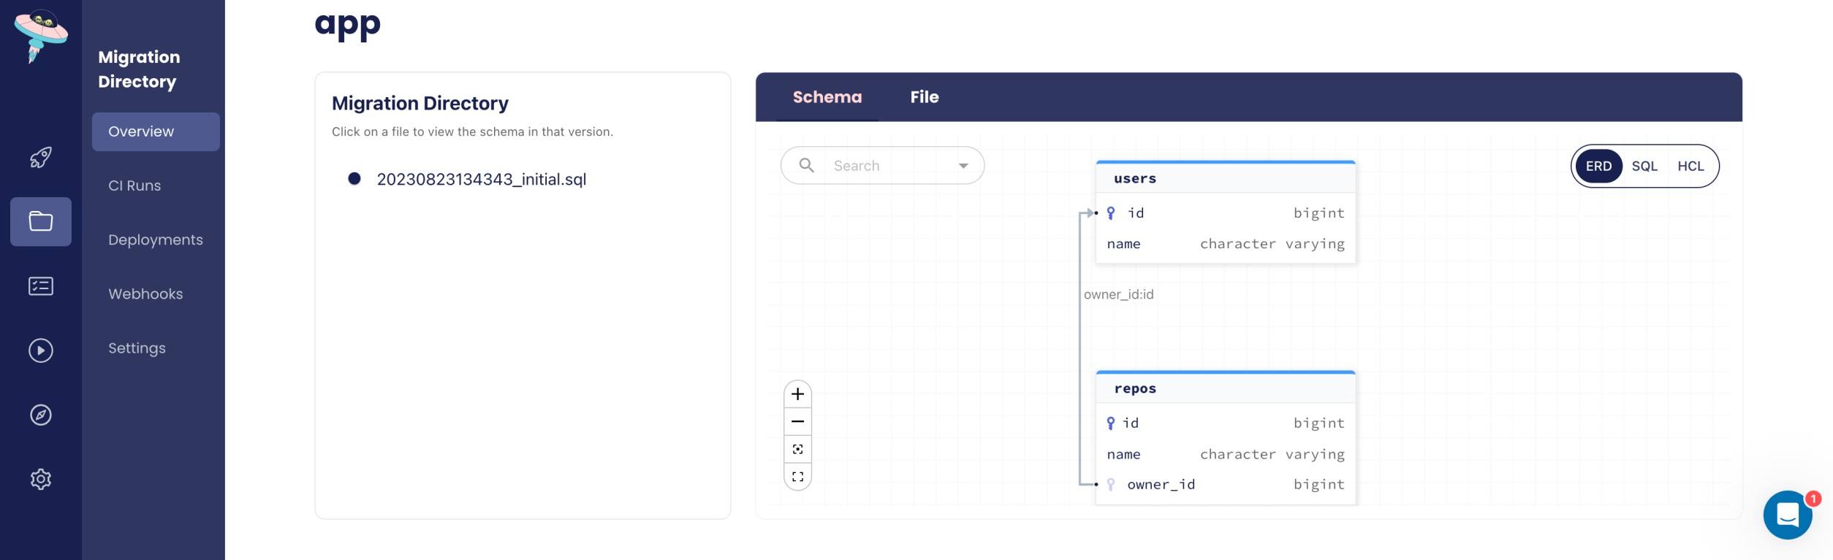Open the 20230823134343_initial.sql migration file
Image resolution: width=1833 pixels, height=560 pixels.
[481, 179]
